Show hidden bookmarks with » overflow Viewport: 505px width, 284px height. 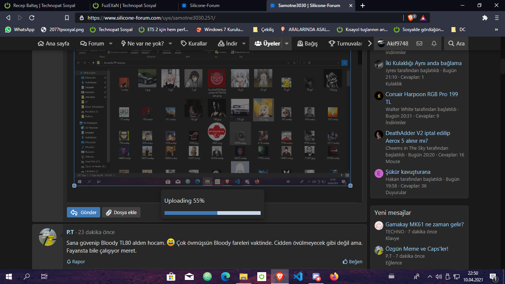496,30
